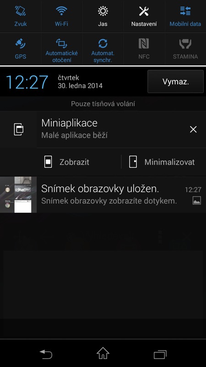
Task: Toggle the Zvuk sound mode tile
Action: point(21,16)
